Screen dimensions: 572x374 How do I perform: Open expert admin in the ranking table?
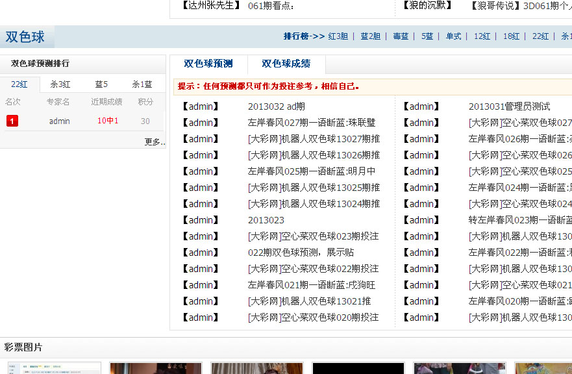pos(60,121)
